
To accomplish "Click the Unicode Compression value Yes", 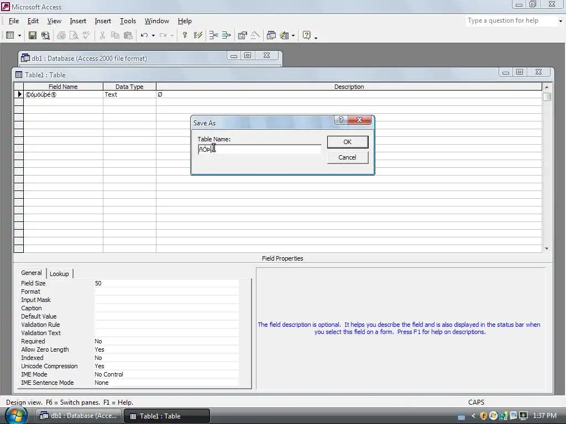I will (166, 367).
